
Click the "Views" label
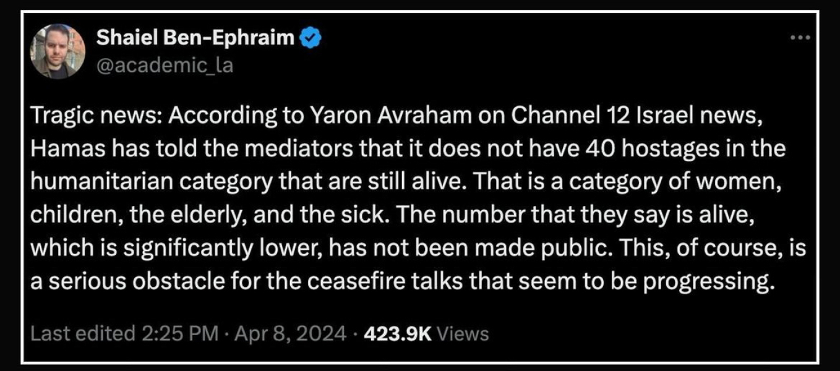[x=463, y=334]
